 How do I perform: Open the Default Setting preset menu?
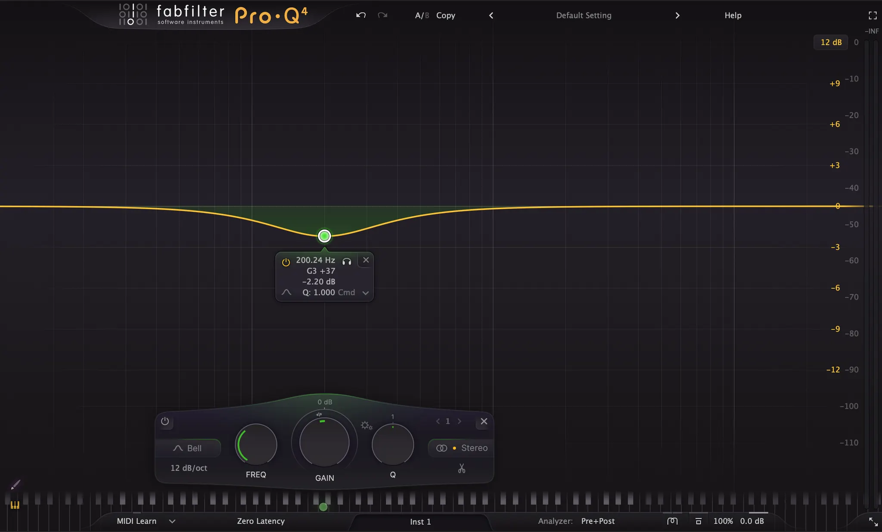point(584,15)
